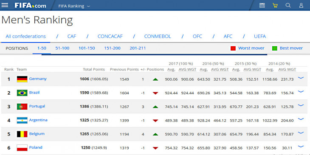Click Germany's total points 1606 (1606.05)

click(94, 79)
